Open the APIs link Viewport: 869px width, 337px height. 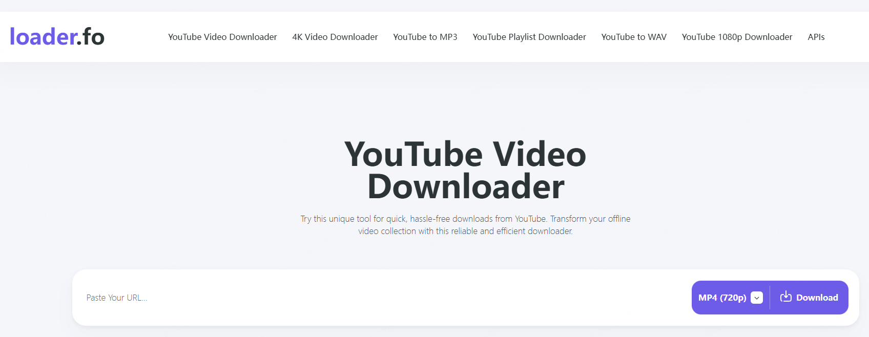(x=816, y=37)
